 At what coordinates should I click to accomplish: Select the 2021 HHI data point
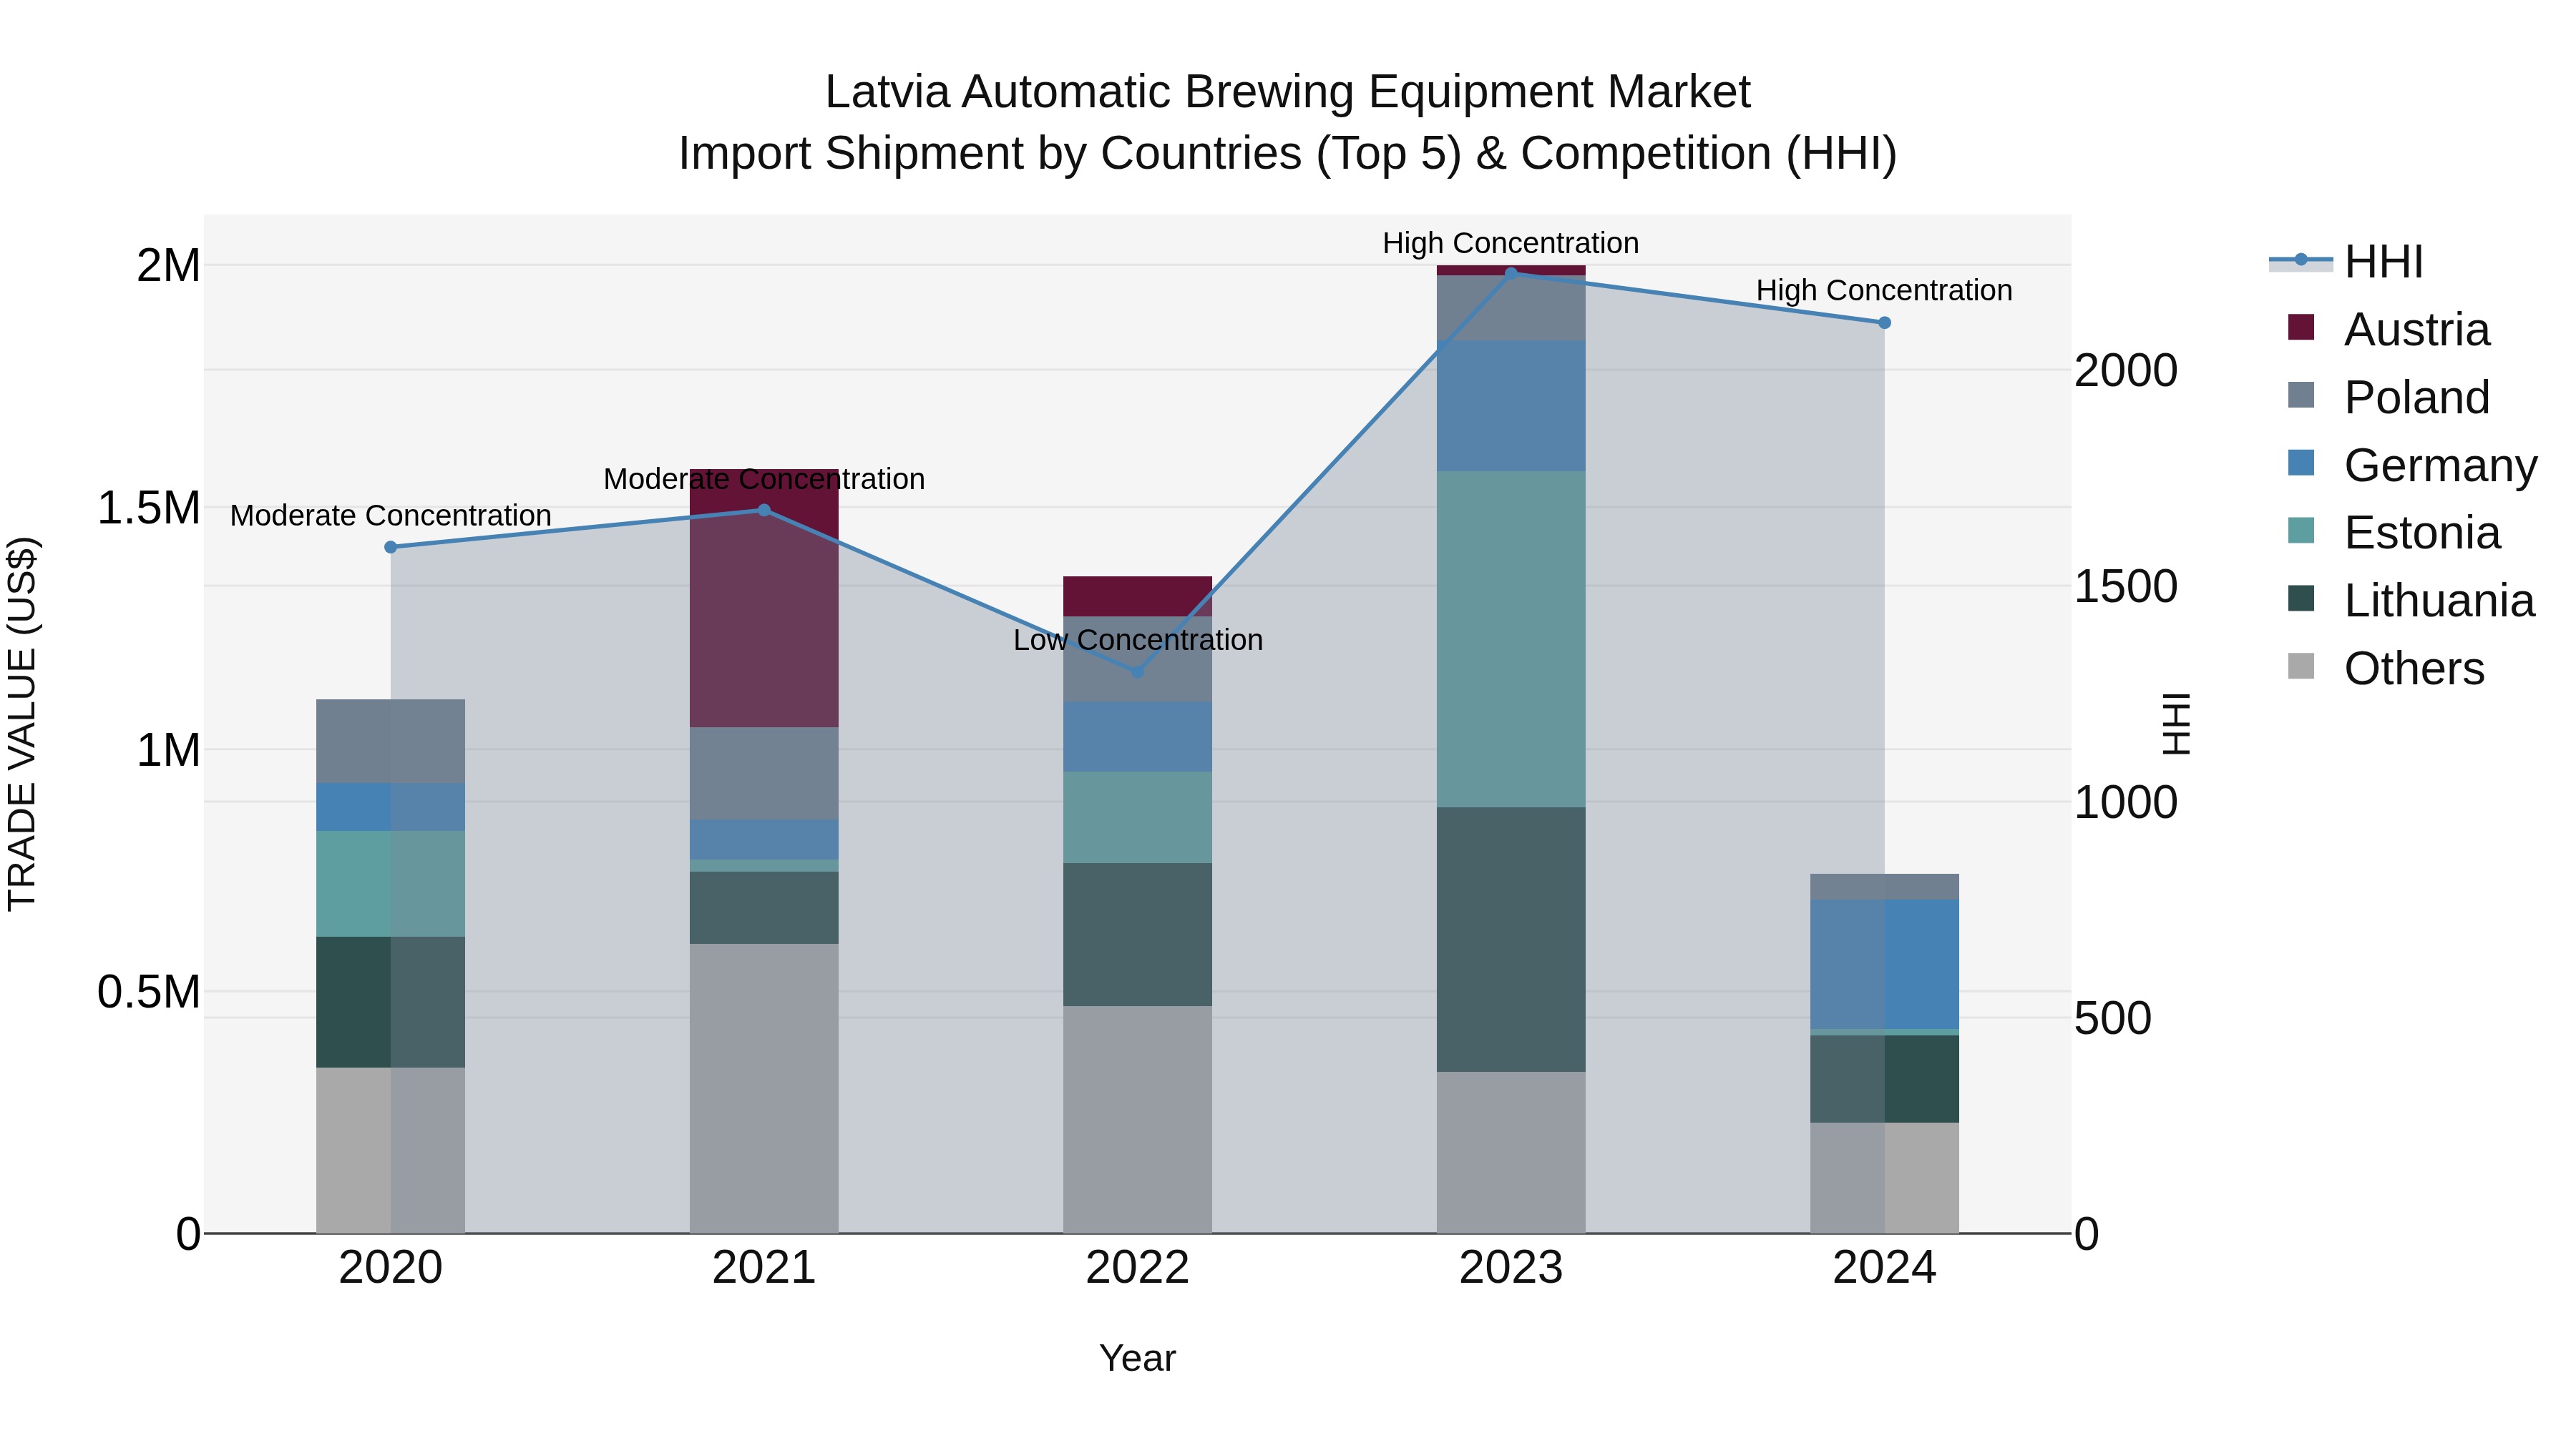pos(764,511)
